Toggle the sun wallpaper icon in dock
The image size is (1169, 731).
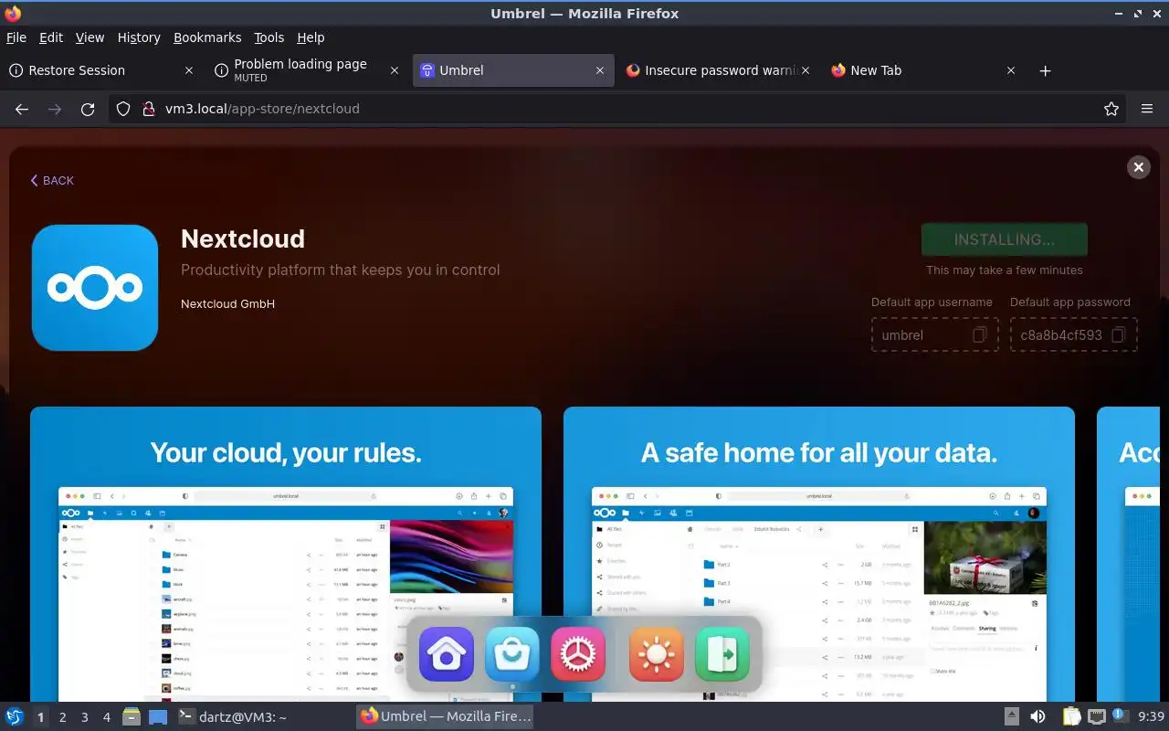coord(657,654)
